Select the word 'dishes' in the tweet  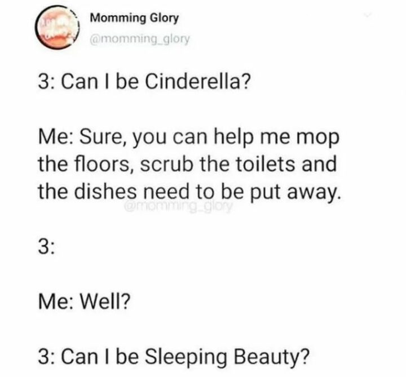(105, 192)
